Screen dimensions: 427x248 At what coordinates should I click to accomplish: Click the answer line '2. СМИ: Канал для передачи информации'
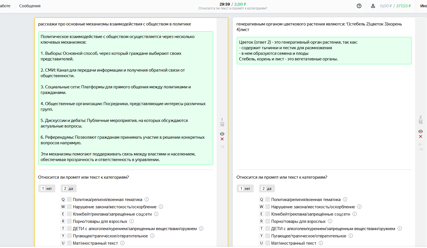(x=113, y=73)
